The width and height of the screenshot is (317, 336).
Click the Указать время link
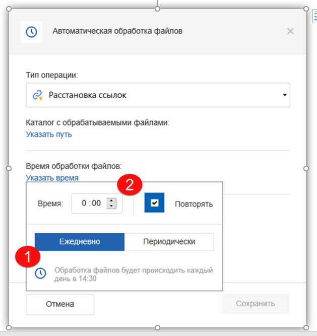pyautogui.click(x=52, y=177)
